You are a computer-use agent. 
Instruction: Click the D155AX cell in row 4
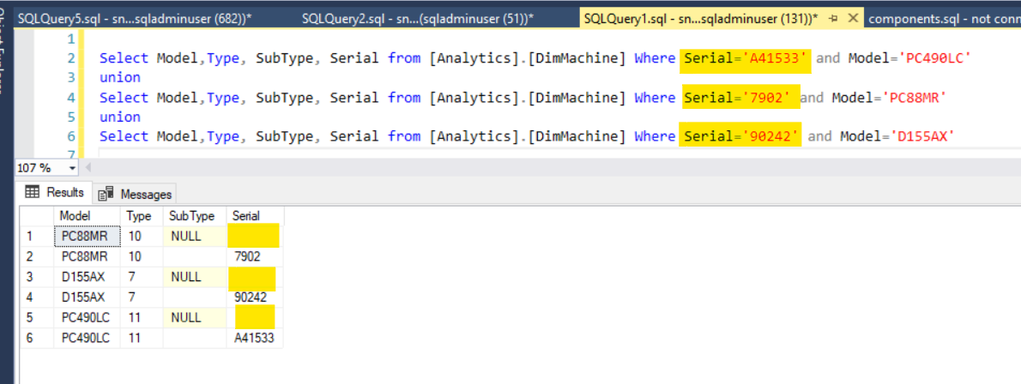[87, 297]
